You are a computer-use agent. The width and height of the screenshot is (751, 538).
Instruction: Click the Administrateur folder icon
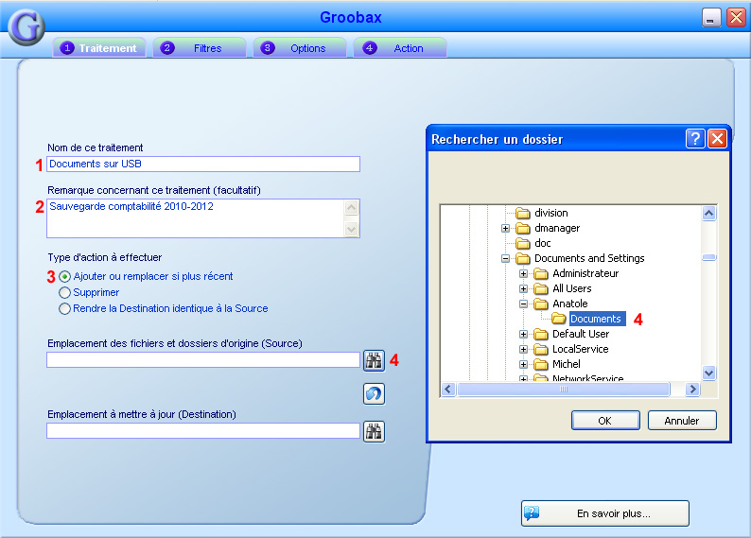coord(541,274)
